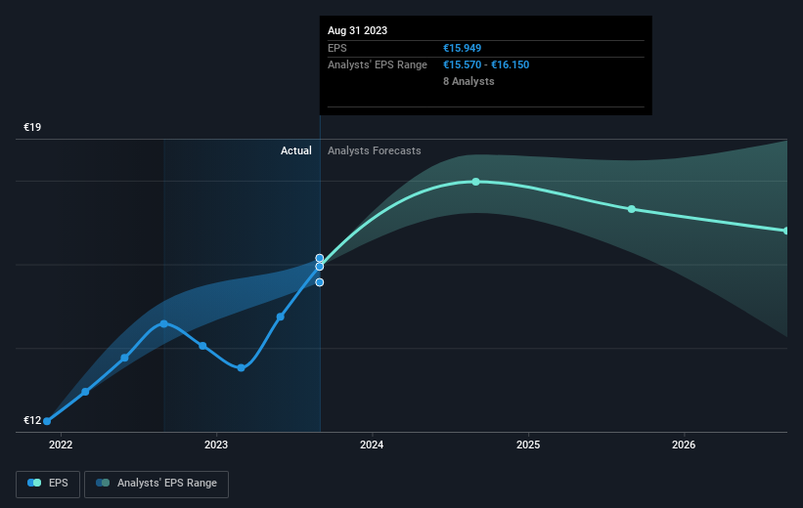Select the forecast peak point in late 2024
Viewport: 803px width, 508px height.
(475, 182)
